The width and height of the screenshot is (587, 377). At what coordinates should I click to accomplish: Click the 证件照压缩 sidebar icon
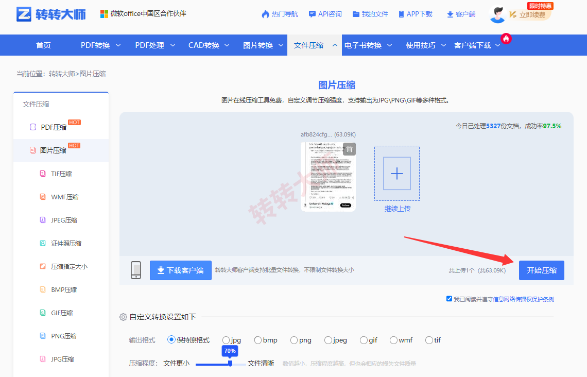click(x=43, y=243)
